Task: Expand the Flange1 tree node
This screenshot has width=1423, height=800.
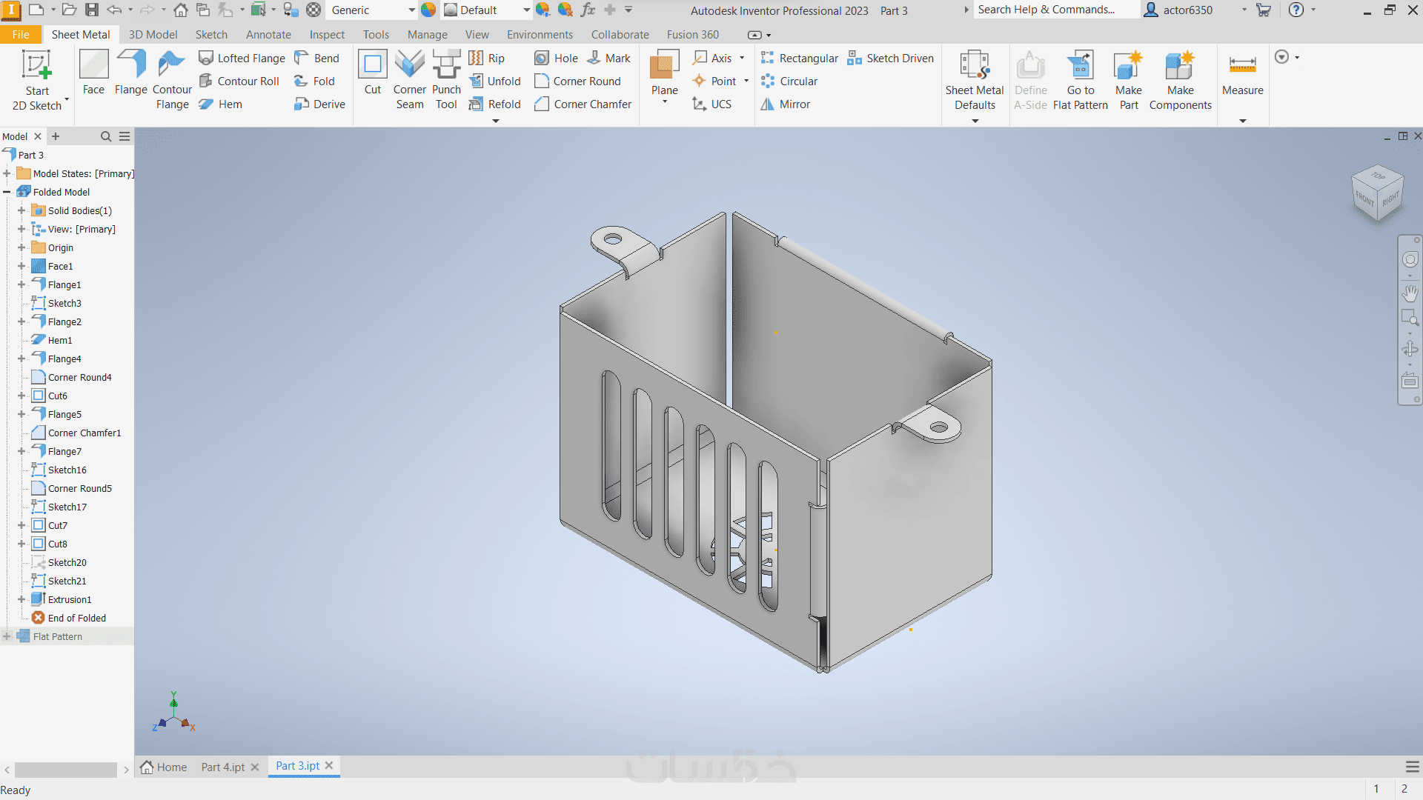Action: (x=21, y=284)
